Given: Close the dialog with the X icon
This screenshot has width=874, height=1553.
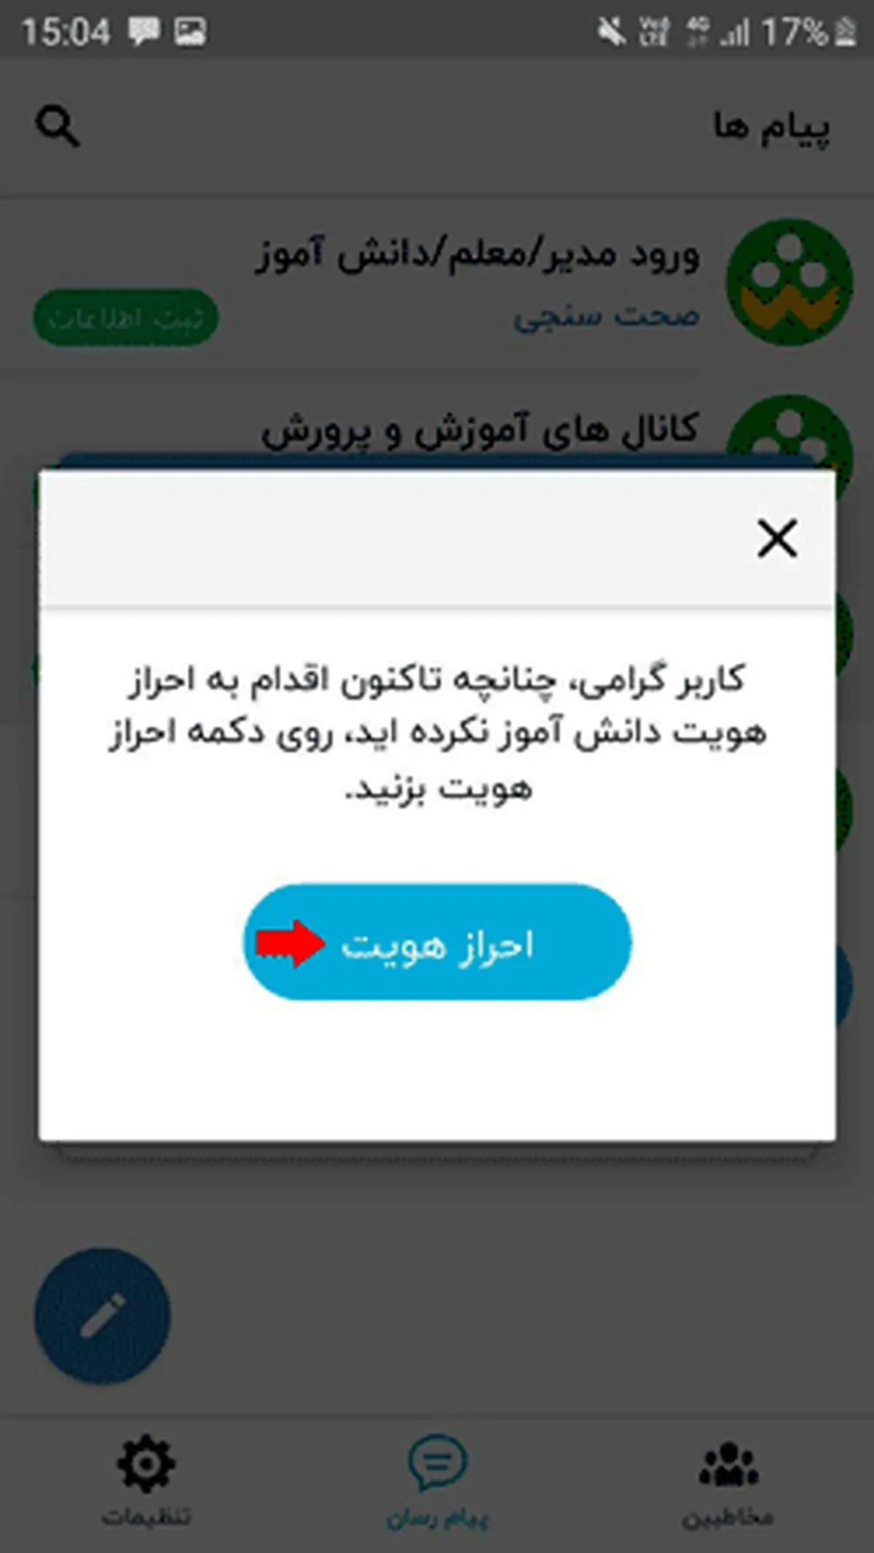Looking at the screenshot, I should coord(777,539).
